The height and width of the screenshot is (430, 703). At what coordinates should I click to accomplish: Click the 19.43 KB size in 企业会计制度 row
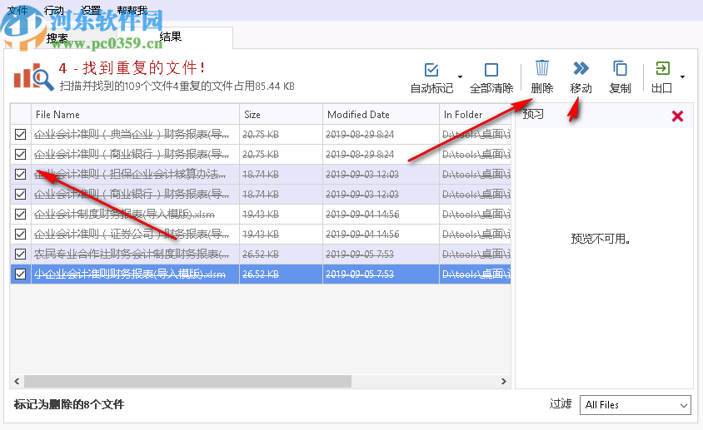pyautogui.click(x=261, y=214)
